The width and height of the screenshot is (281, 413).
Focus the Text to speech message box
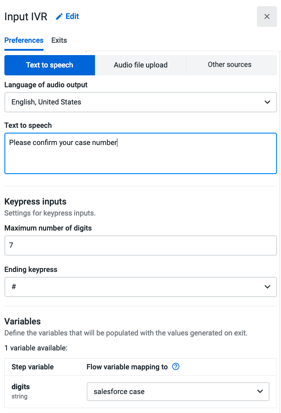[140, 153]
